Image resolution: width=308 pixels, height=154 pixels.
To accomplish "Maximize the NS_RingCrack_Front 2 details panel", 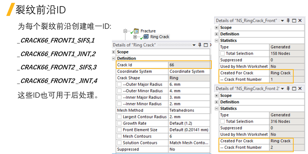I will click(294, 89).
